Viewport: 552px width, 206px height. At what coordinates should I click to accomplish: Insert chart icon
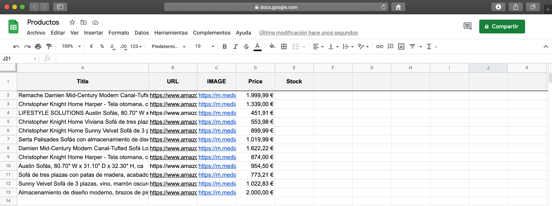pos(401,46)
